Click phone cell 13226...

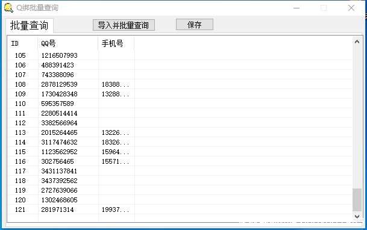point(115,132)
